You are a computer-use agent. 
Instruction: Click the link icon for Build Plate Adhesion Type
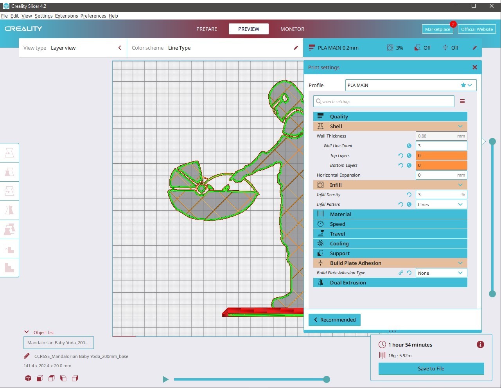click(x=401, y=273)
